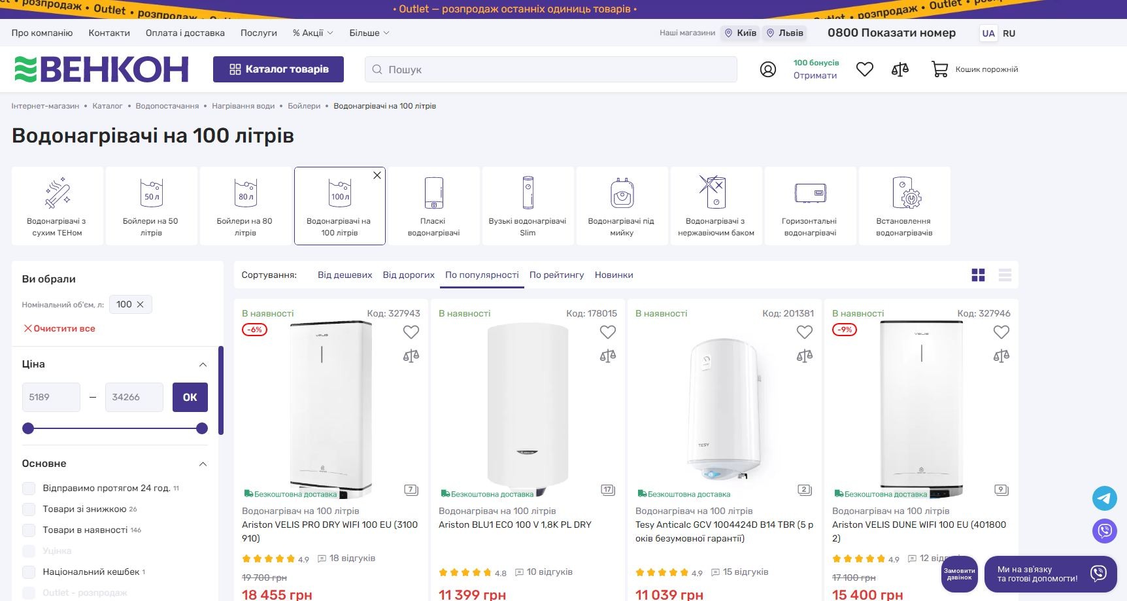Image resolution: width=1127 pixels, height=601 pixels.
Task: Select boilers 50 liters category tile
Action: 152,206
